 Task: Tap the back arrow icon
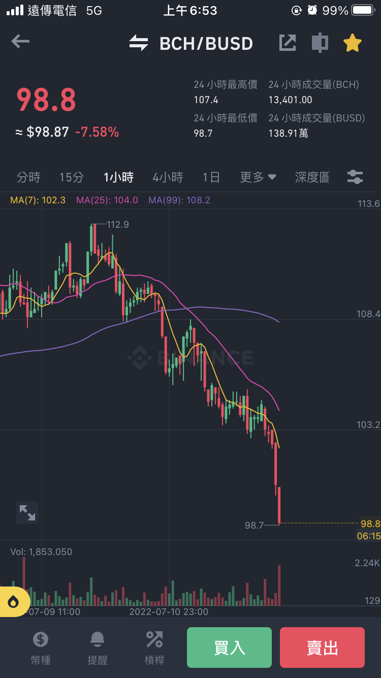pos(20,42)
